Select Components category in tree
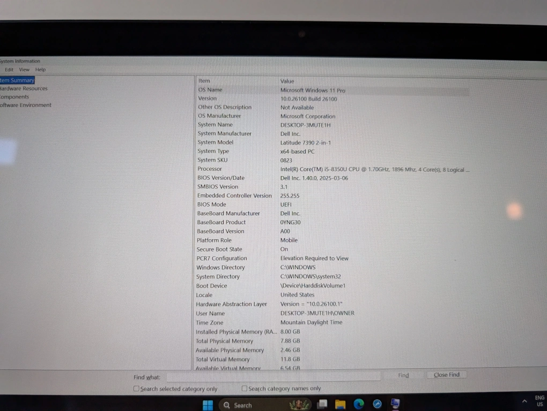Image resolution: width=547 pixels, height=411 pixels. tap(14, 97)
